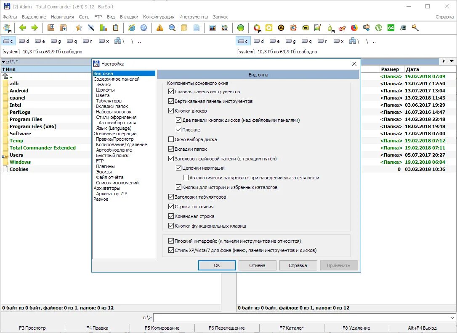This screenshot has height=333, width=457.
Task: Close the Настройка dialog
Action: (x=354, y=64)
